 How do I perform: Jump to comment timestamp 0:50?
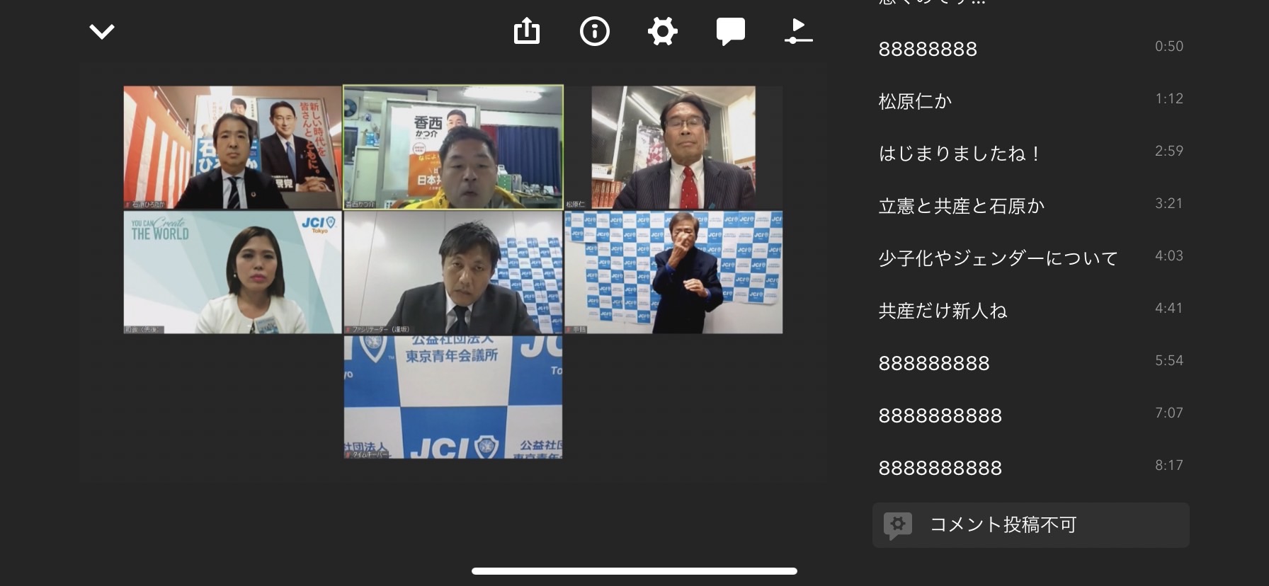tap(1168, 47)
